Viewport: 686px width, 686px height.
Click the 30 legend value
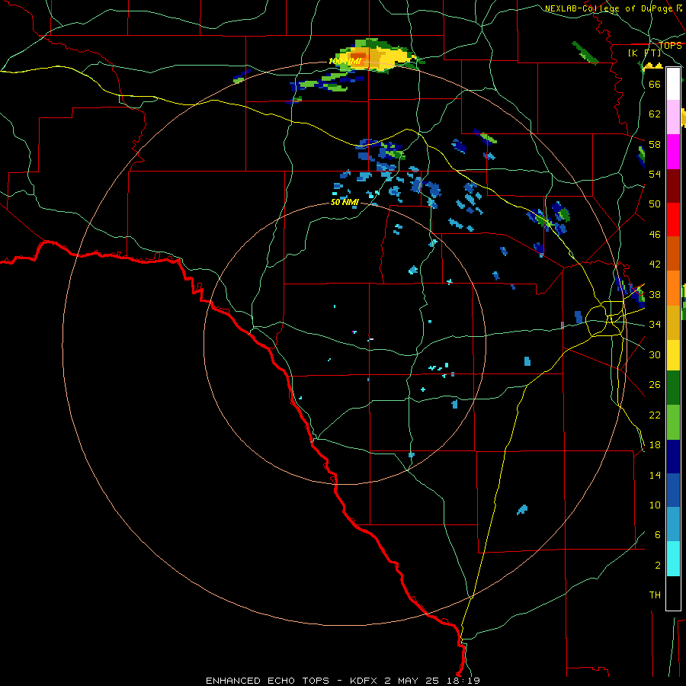[x=655, y=354]
